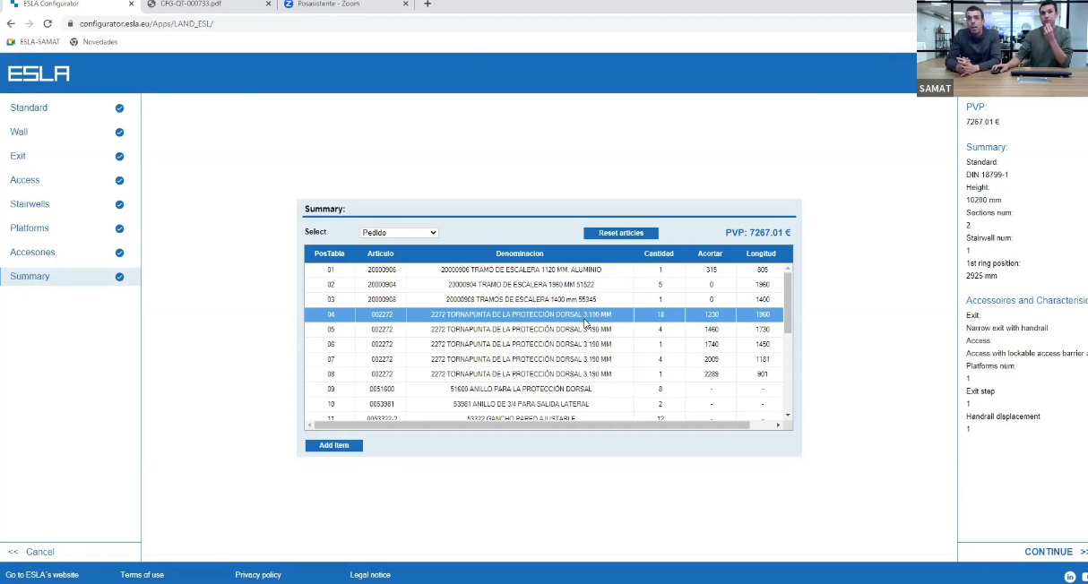Click the Reset articles button
Screen dimensions: 1088x584
[x=620, y=232]
